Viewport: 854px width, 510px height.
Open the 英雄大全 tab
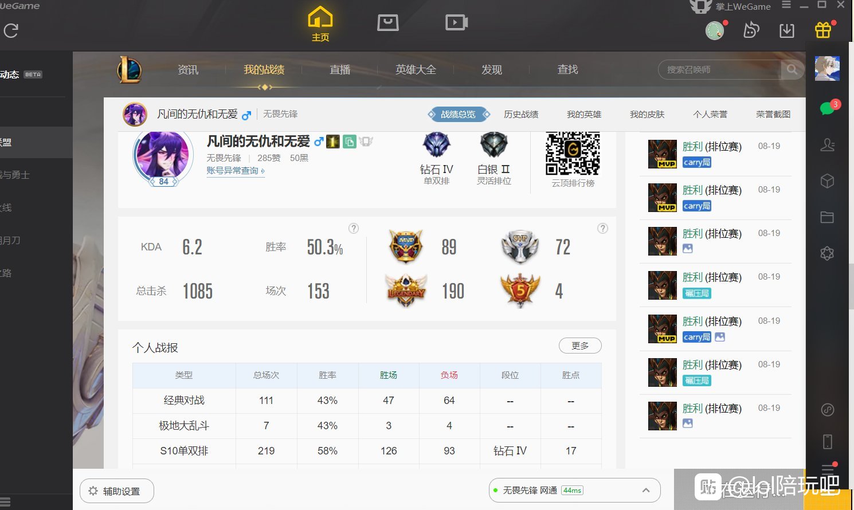(x=416, y=69)
